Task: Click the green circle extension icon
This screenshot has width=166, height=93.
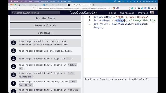Action: coord(132,8)
